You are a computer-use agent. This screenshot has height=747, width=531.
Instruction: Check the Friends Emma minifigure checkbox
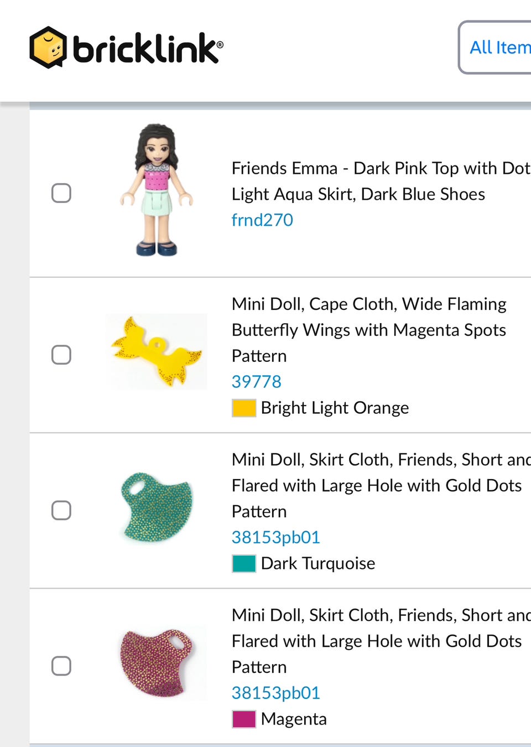click(x=61, y=193)
